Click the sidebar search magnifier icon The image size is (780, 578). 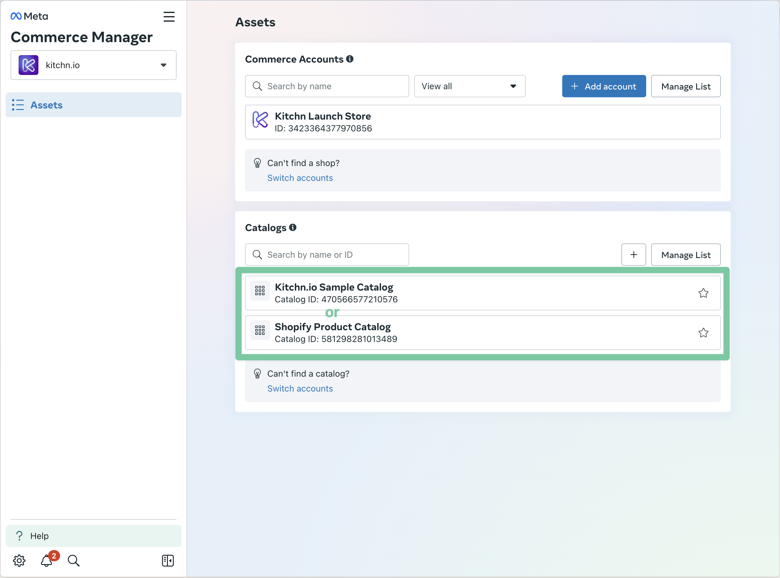73,561
